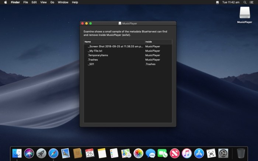Click the .Trashes row in list
This screenshot has width=258, height=161.
click(x=93, y=60)
